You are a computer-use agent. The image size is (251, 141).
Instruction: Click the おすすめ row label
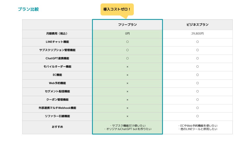click(57, 127)
